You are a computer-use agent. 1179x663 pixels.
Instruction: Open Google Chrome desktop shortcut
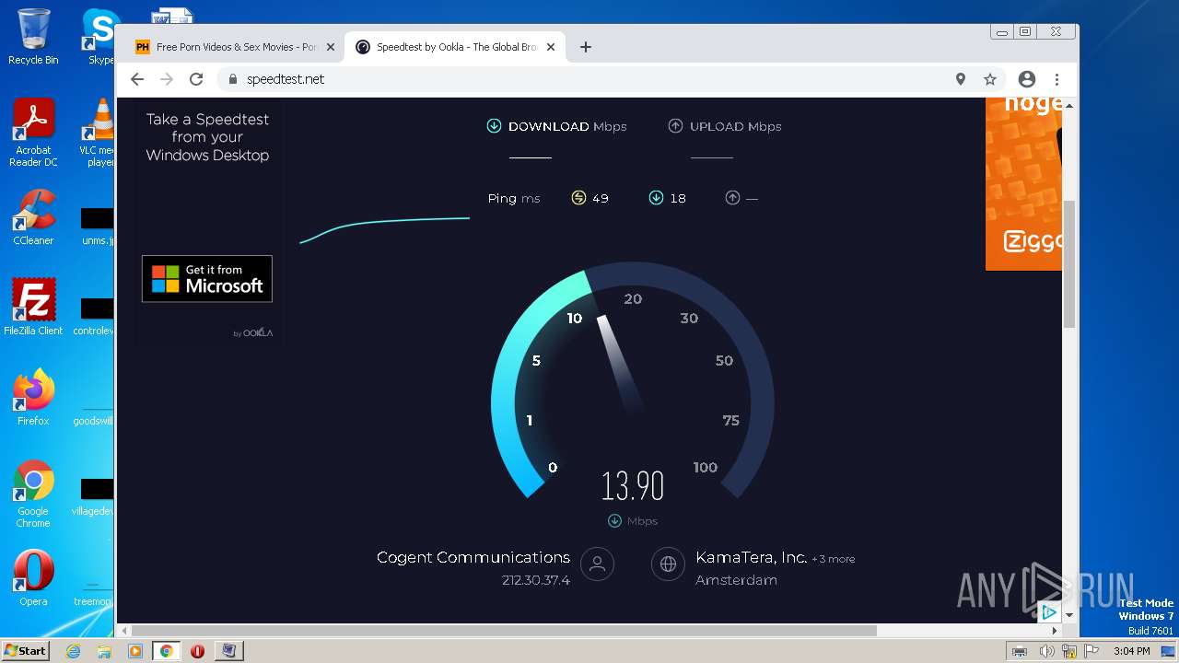[33, 494]
